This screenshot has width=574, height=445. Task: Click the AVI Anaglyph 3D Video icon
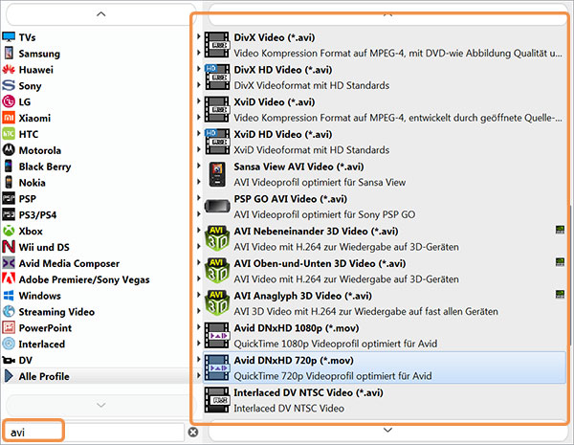click(x=217, y=303)
